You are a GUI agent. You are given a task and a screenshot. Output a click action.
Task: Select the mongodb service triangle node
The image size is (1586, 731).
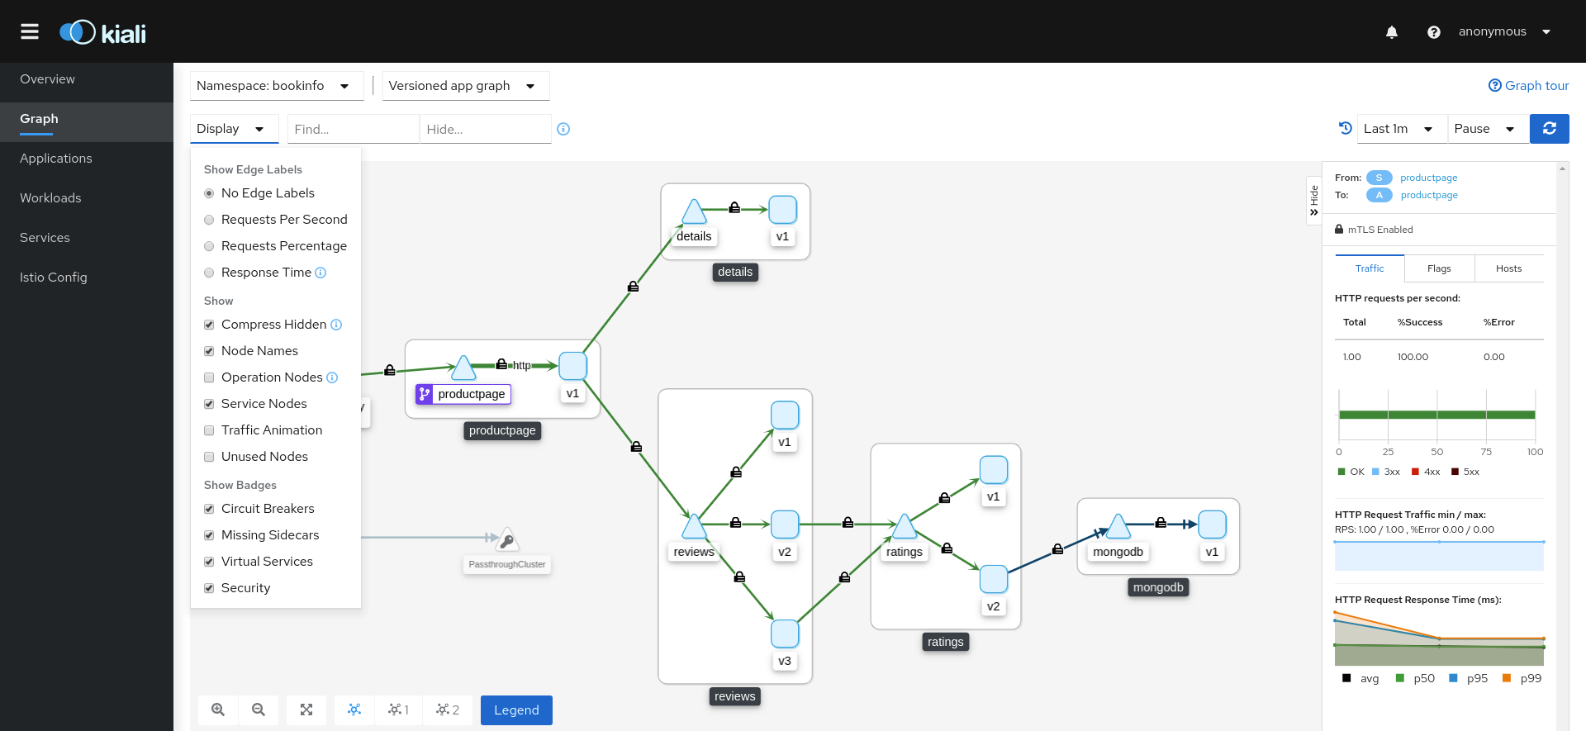tap(1118, 526)
